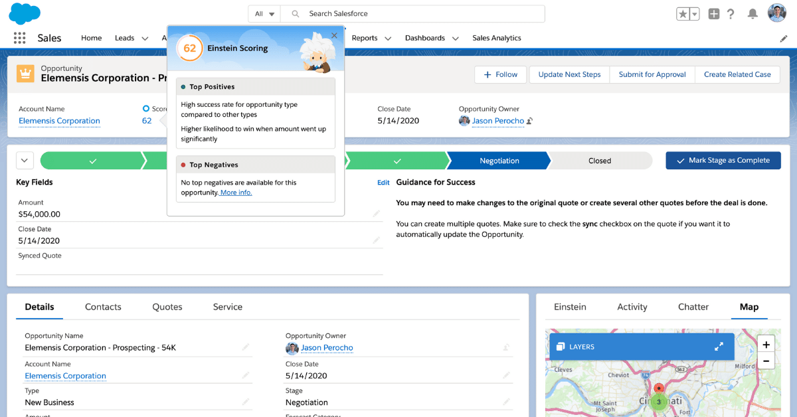Zoom out on the map
The height and width of the screenshot is (417, 797).
(x=766, y=361)
